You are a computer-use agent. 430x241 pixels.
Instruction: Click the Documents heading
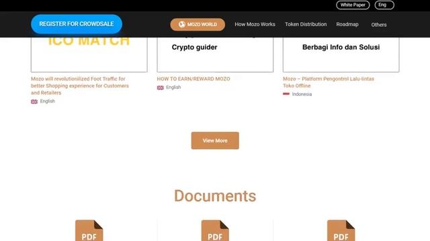point(215,196)
